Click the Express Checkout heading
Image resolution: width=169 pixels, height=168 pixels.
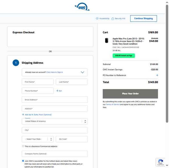click(24, 32)
